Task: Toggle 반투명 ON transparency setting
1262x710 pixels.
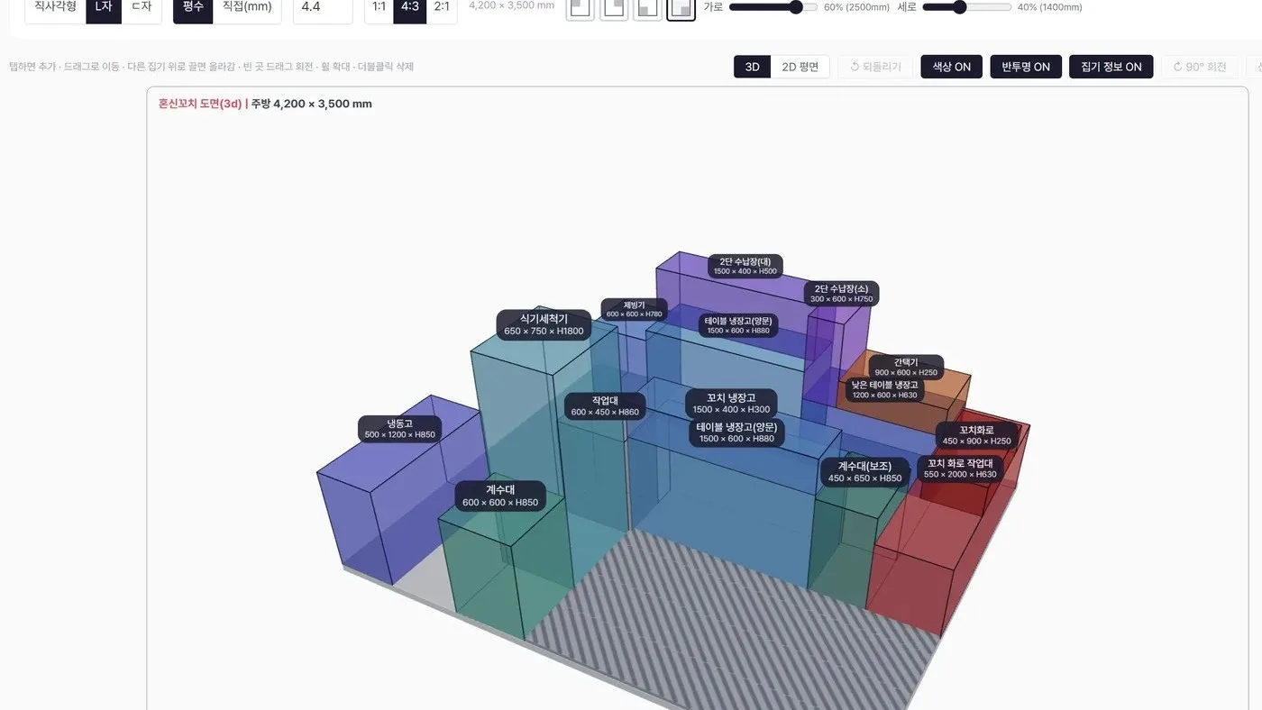Action: [x=1026, y=67]
